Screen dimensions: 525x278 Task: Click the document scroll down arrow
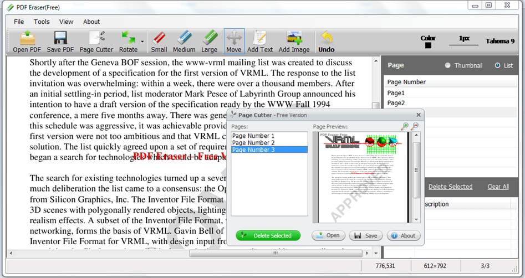[376, 254]
